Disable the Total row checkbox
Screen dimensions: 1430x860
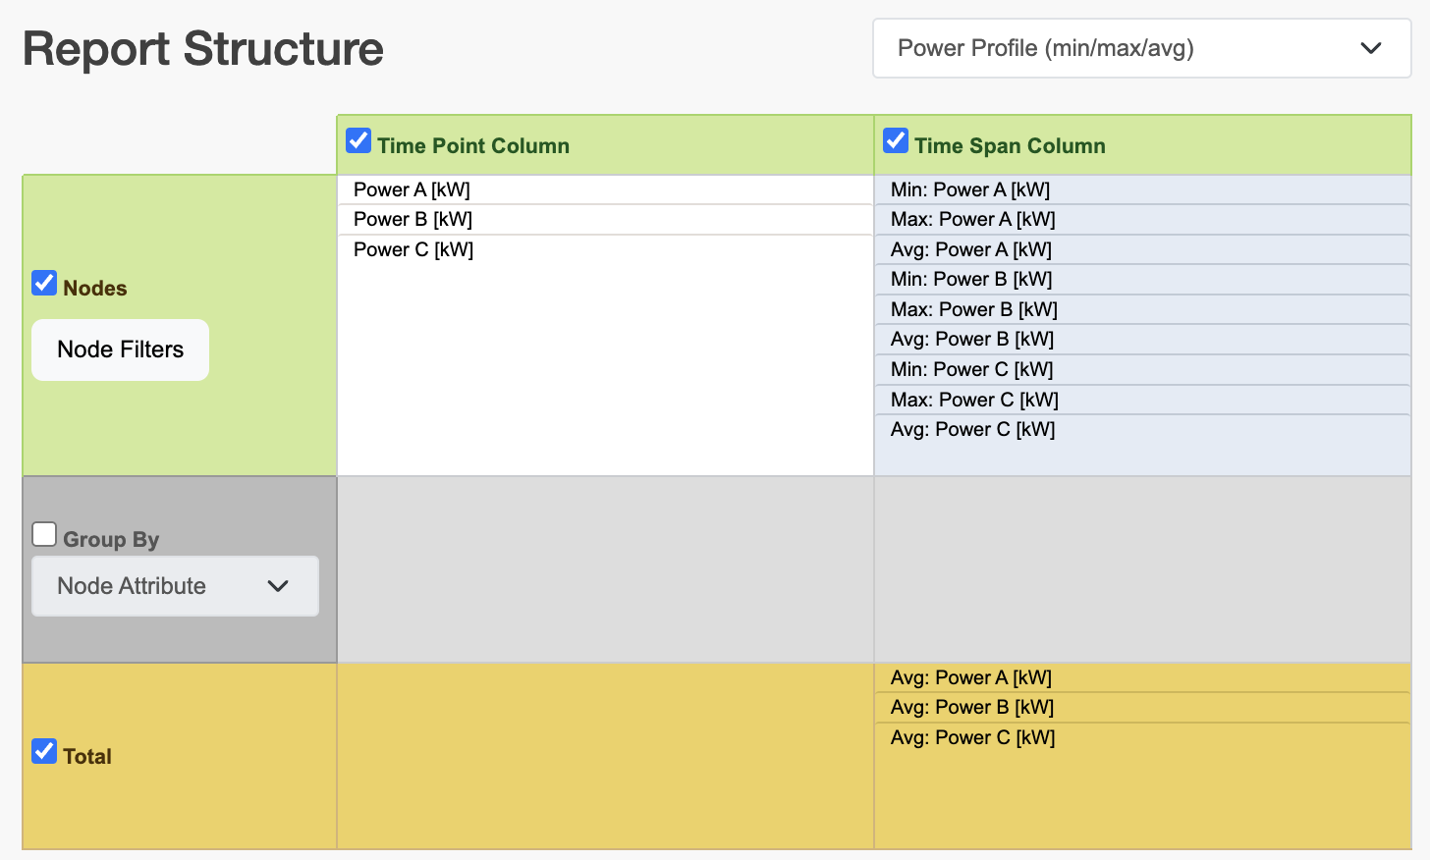coord(44,752)
